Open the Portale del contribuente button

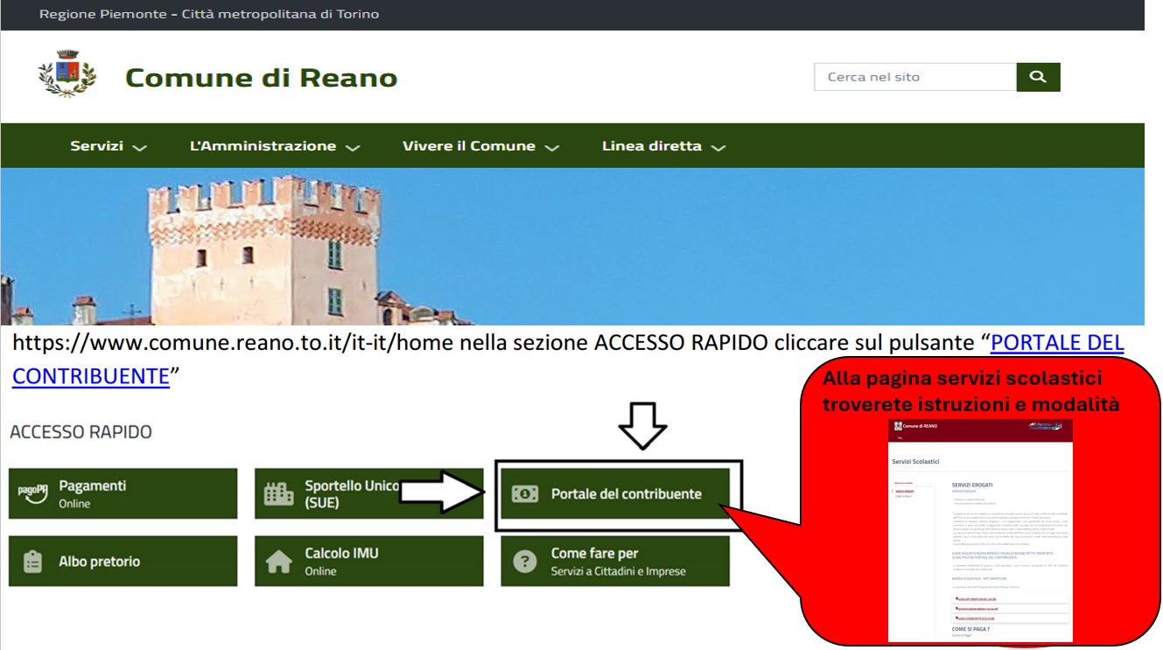[x=626, y=494]
